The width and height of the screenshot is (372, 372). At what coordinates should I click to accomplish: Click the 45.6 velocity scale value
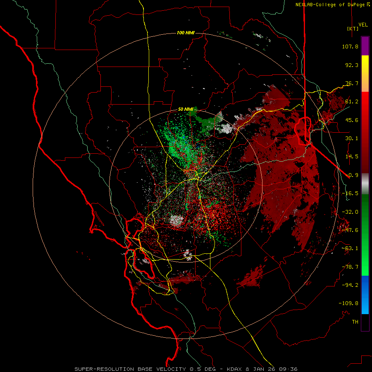352,120
